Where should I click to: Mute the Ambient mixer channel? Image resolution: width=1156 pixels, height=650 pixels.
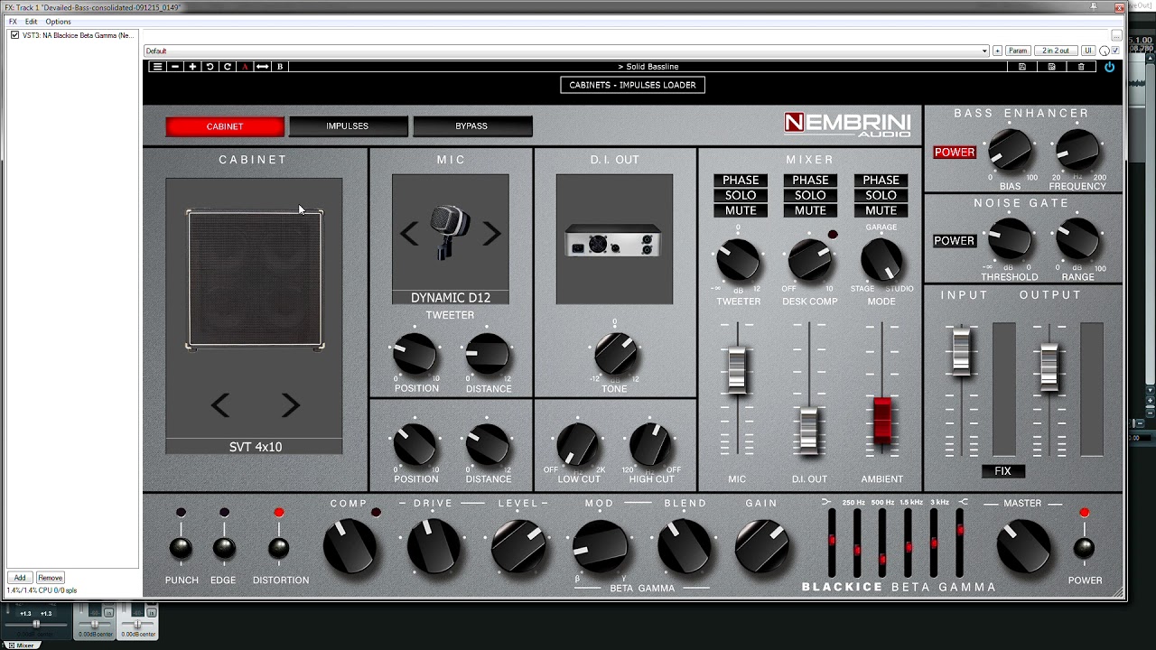[881, 210]
